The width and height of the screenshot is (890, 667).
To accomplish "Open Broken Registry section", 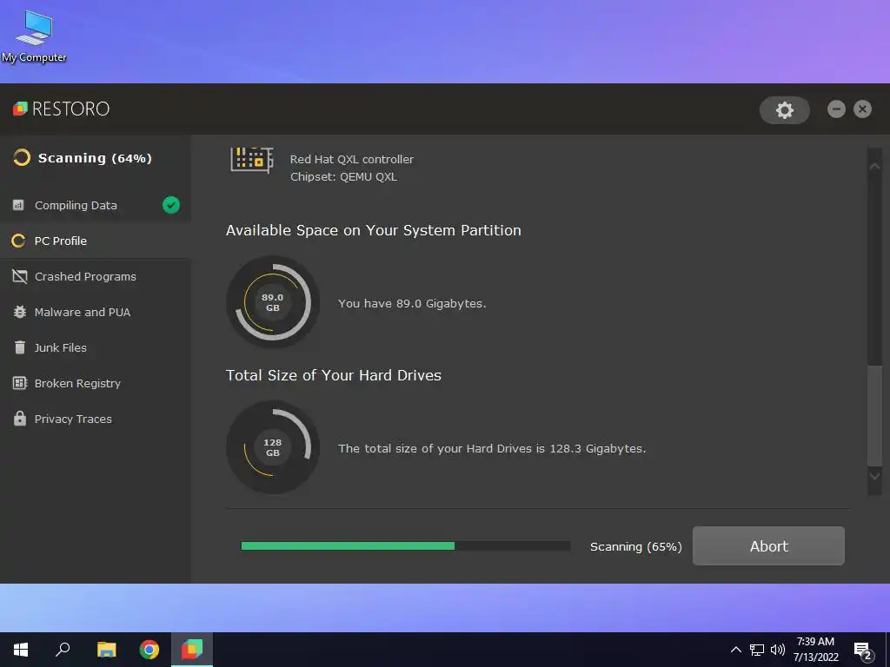I will pos(96,383).
